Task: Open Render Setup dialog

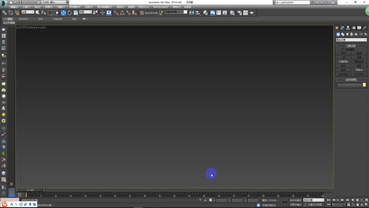Action: pyautogui.click(x=240, y=13)
